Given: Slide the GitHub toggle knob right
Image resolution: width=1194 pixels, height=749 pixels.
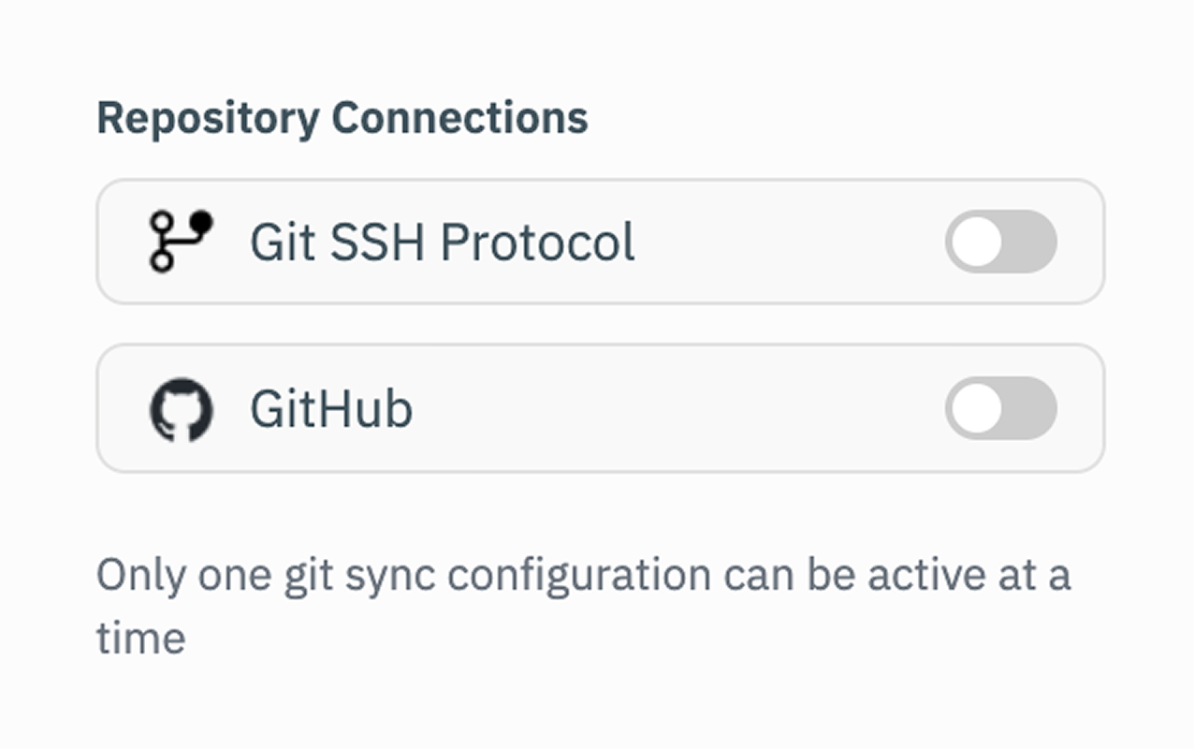Looking at the screenshot, I should click(x=975, y=408).
